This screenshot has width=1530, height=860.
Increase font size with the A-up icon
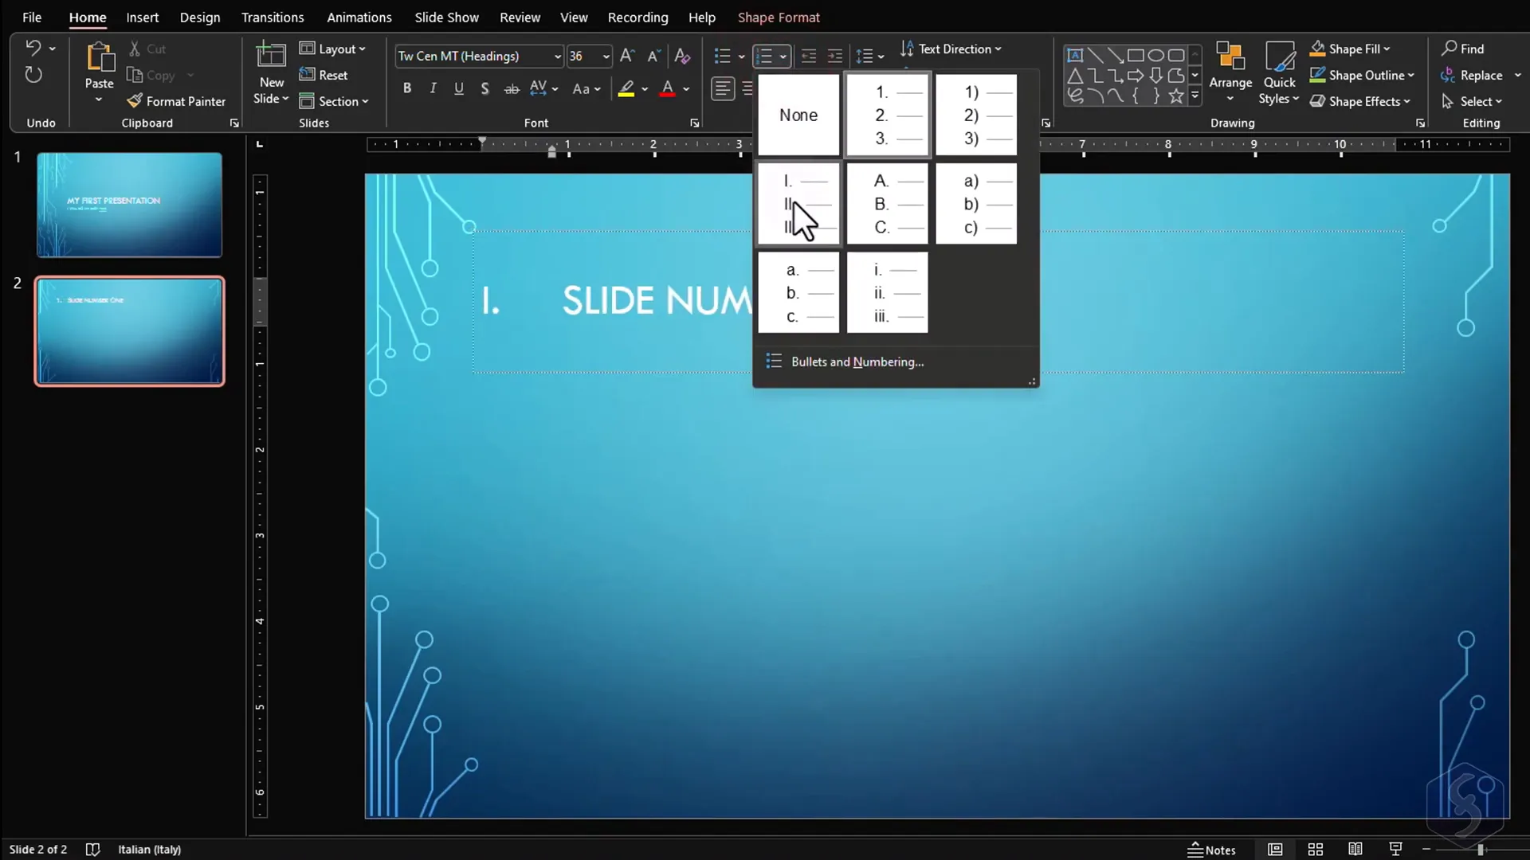627,56
